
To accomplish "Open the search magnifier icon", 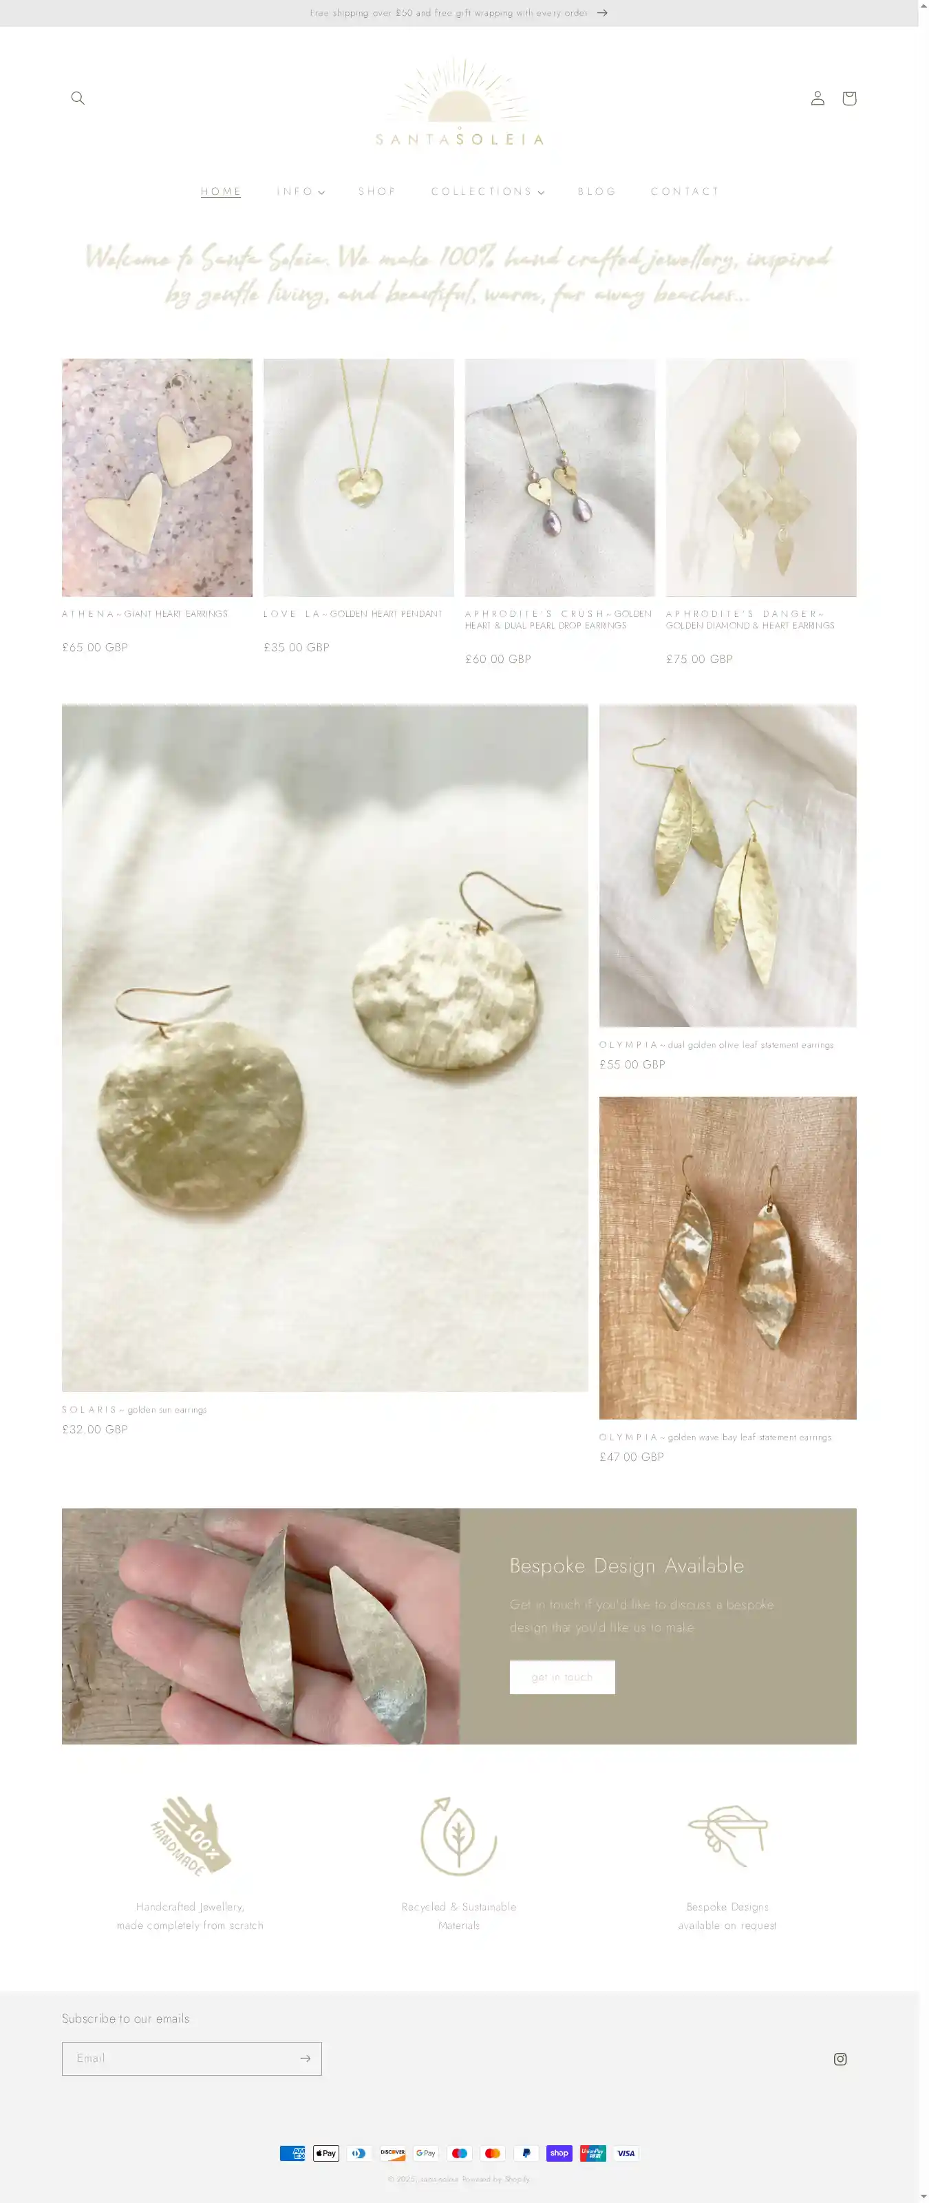I will tap(78, 98).
